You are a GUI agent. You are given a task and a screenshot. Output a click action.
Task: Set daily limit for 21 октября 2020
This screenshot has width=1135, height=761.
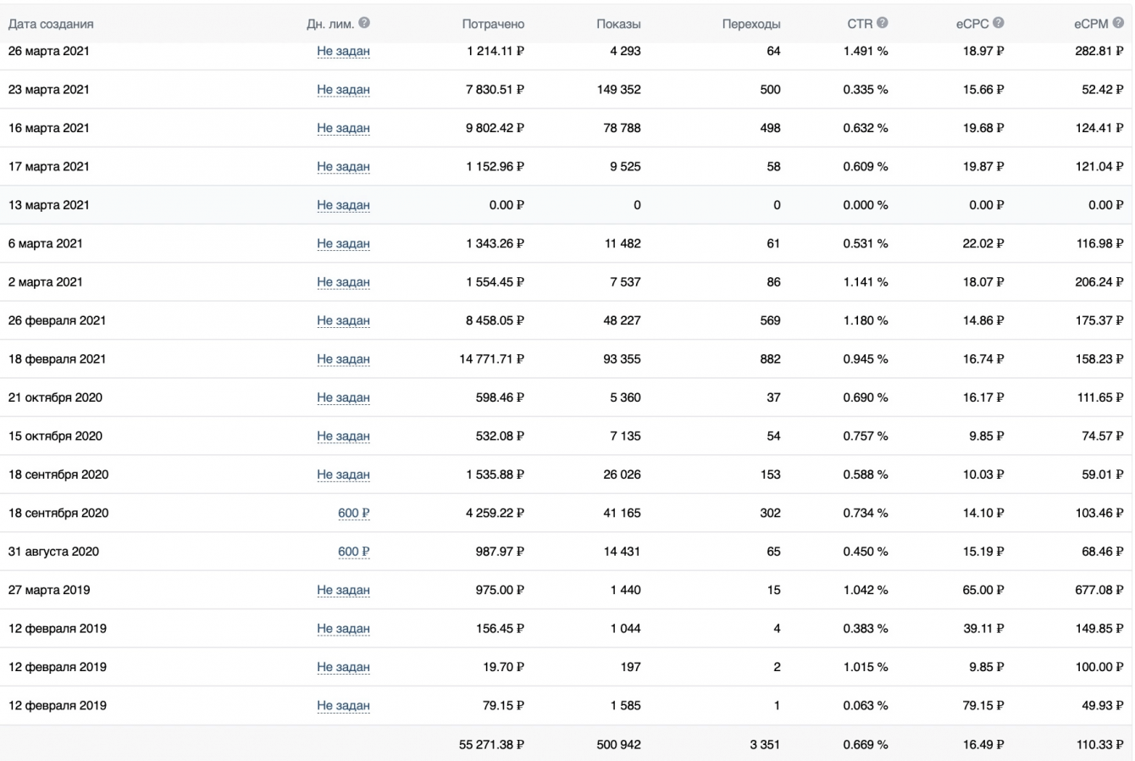(x=343, y=398)
